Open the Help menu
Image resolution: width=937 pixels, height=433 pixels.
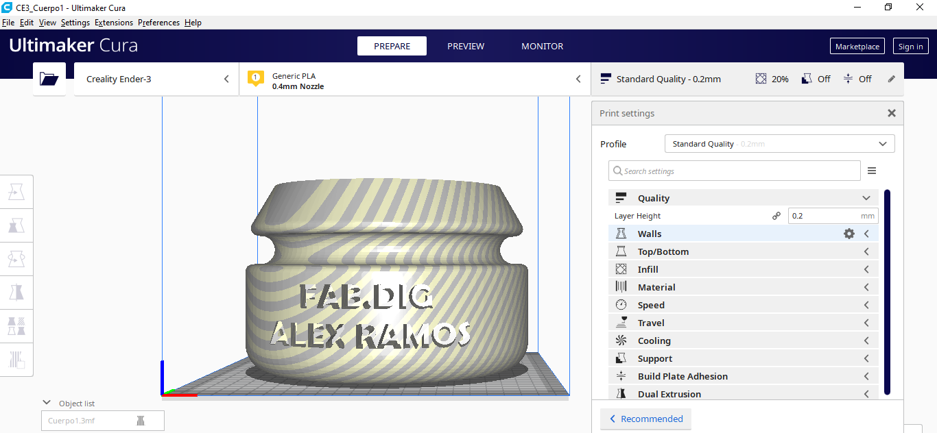pyautogui.click(x=193, y=23)
